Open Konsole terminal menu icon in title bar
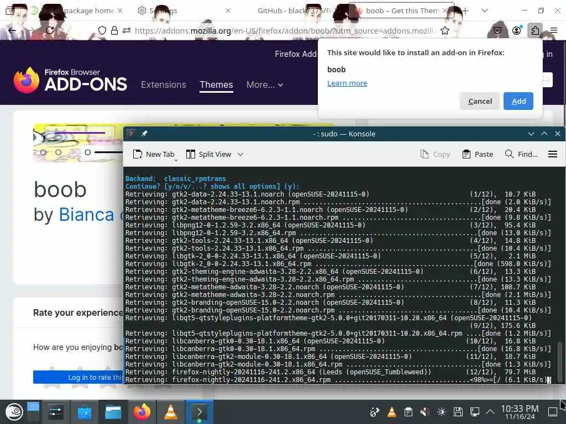This screenshot has width=566, height=424. [131, 134]
